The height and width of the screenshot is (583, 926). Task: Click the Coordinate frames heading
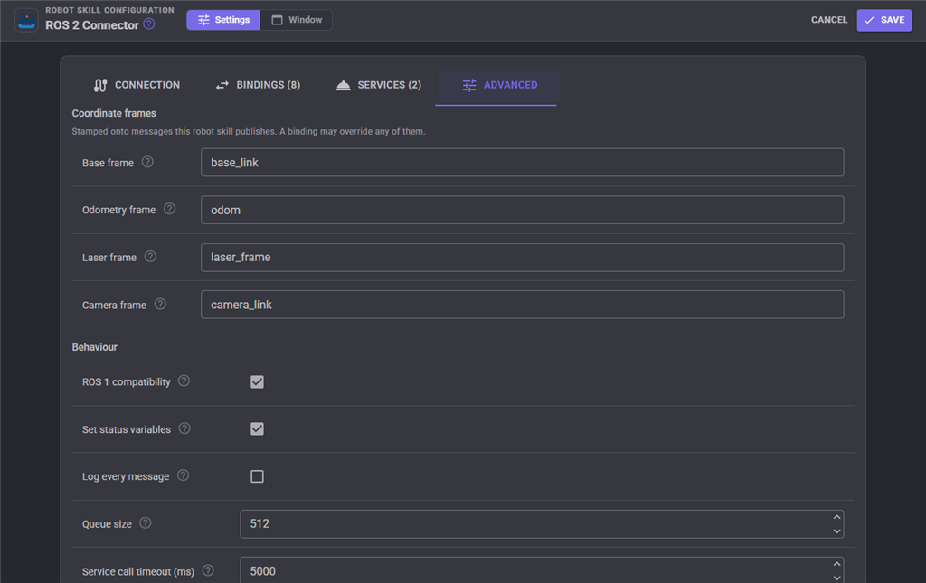114,113
